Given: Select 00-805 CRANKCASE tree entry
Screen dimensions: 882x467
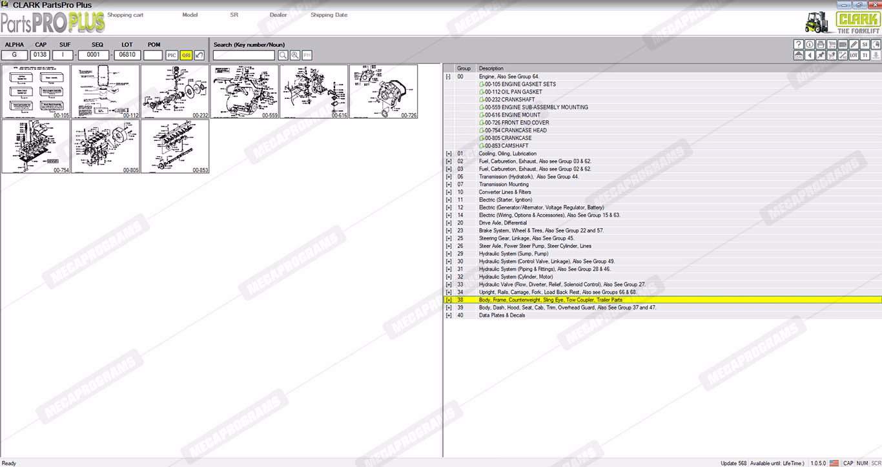Looking at the screenshot, I should (x=508, y=138).
